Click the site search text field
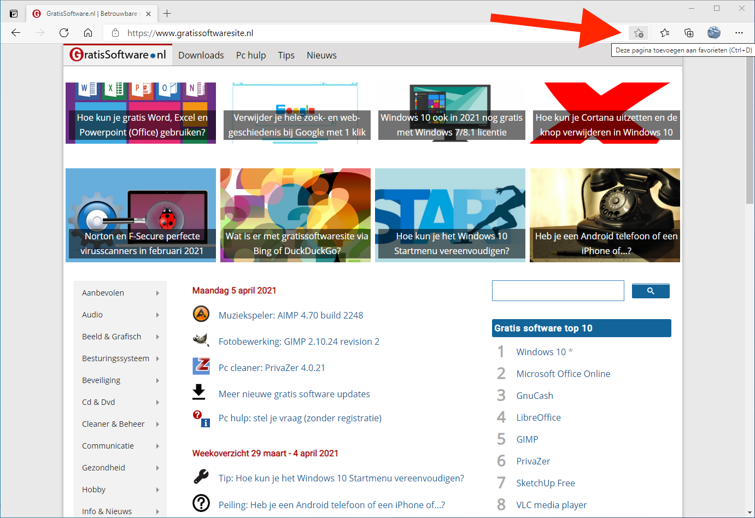 click(558, 291)
